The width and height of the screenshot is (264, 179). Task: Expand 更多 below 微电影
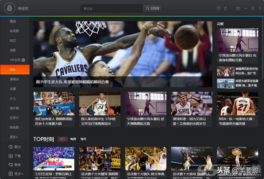14,137
